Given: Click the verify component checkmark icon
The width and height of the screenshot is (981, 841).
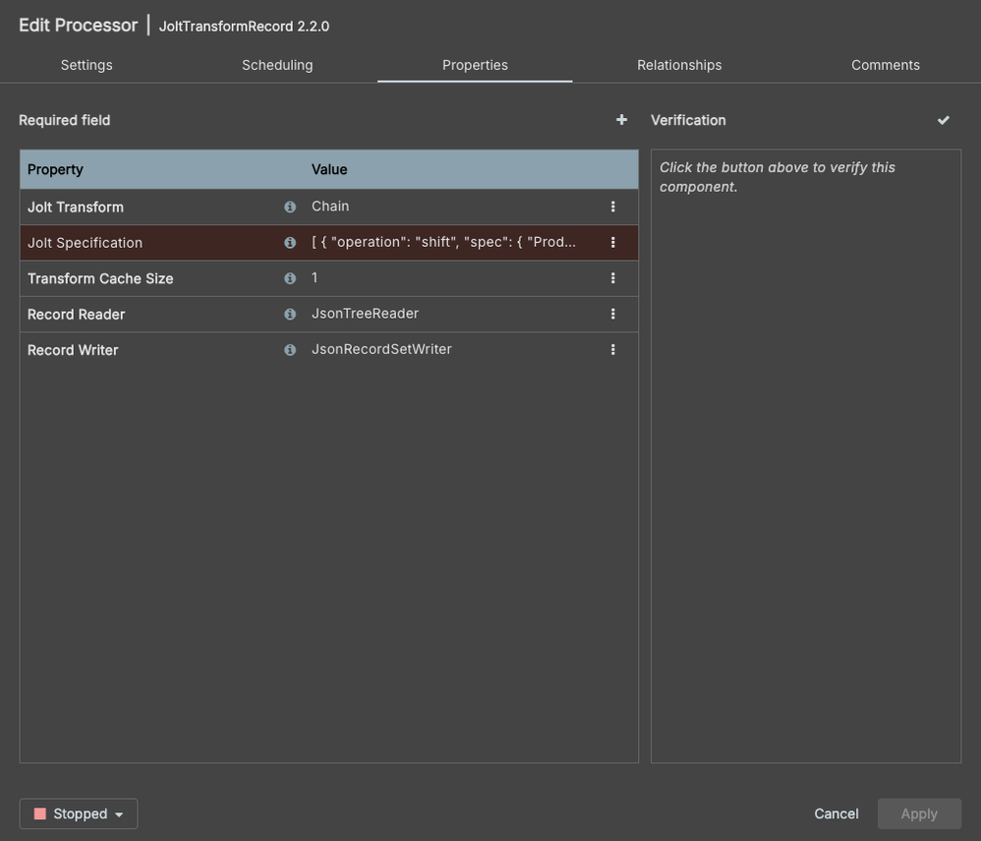Looking at the screenshot, I should click(x=944, y=120).
